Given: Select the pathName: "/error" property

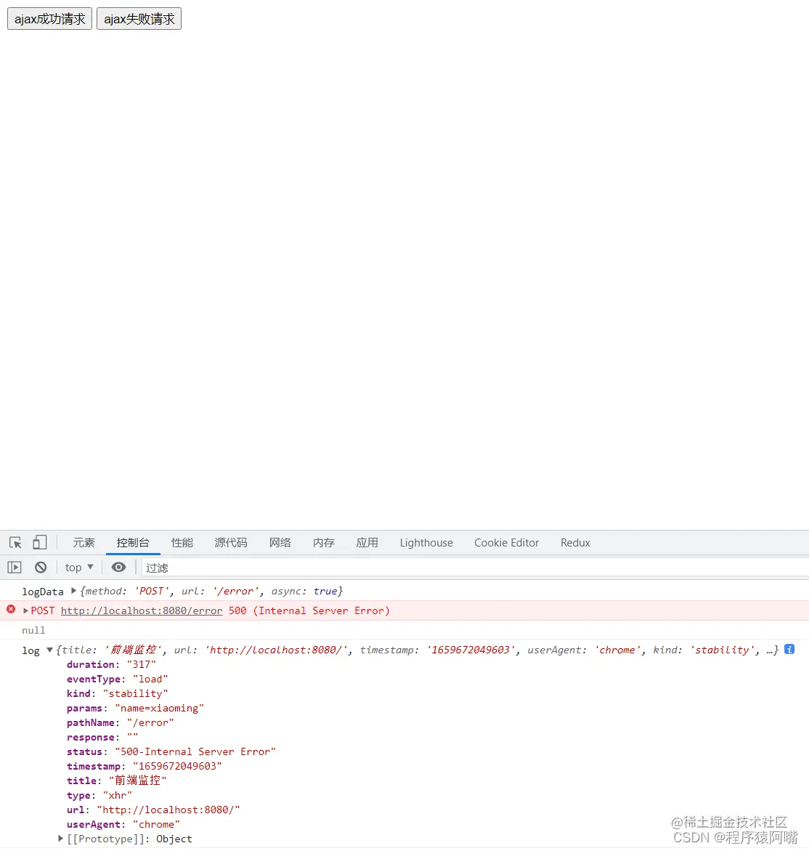Looking at the screenshot, I should [x=121, y=723].
